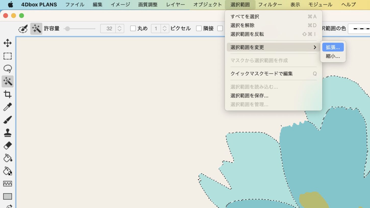This screenshot has height=208, width=370.
Task: Click 縮小... in the submenu
Action: tap(333, 56)
